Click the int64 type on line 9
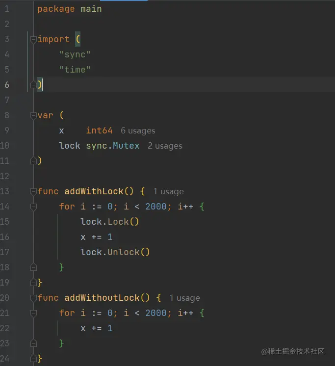335x366 pixels. 100,131
